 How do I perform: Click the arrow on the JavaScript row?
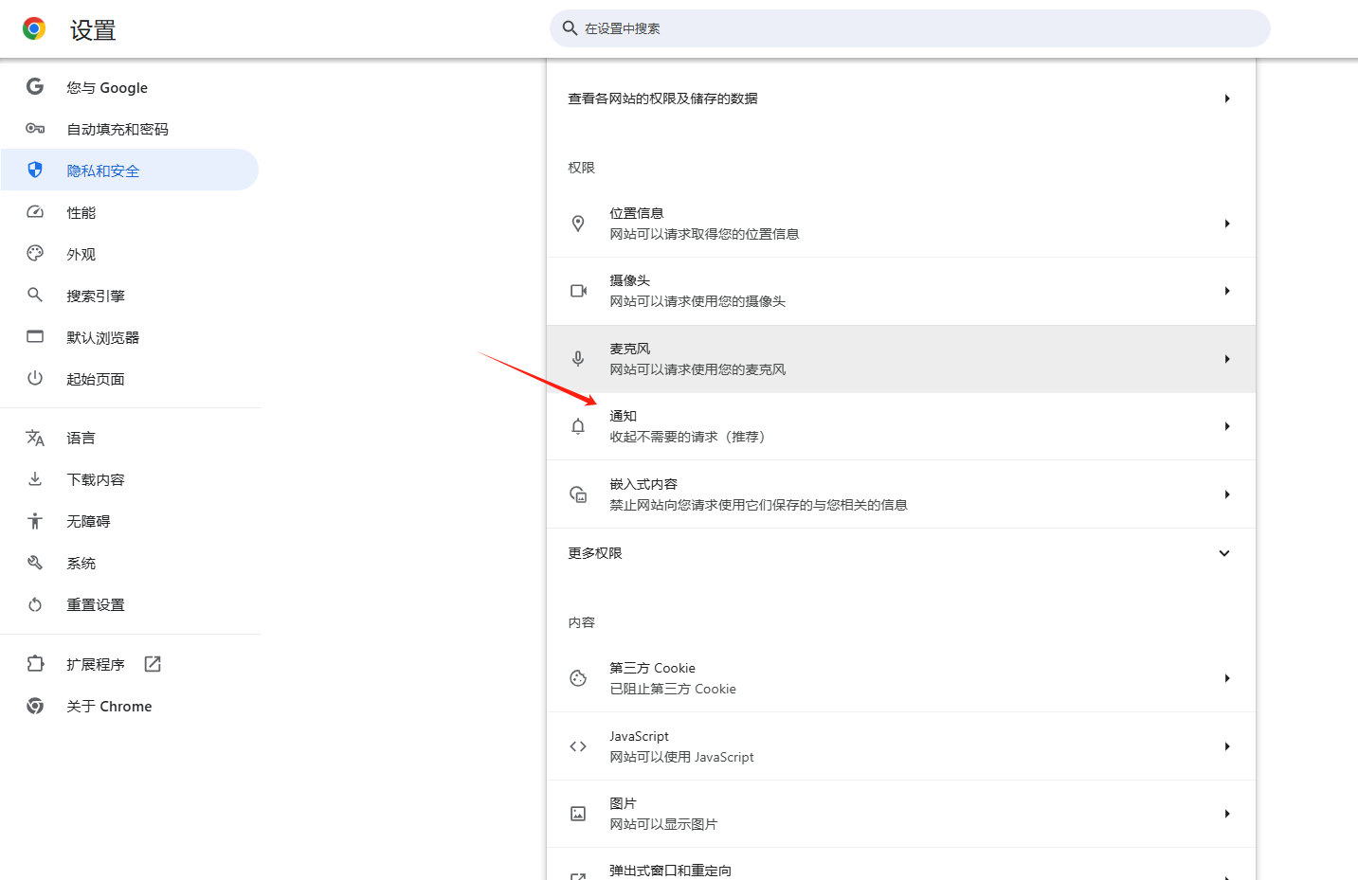[x=1227, y=746]
